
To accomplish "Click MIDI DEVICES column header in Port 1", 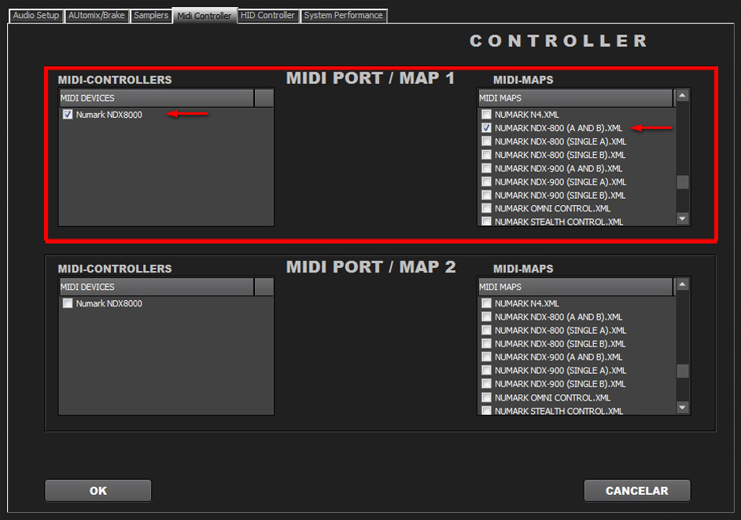I will coord(157,98).
